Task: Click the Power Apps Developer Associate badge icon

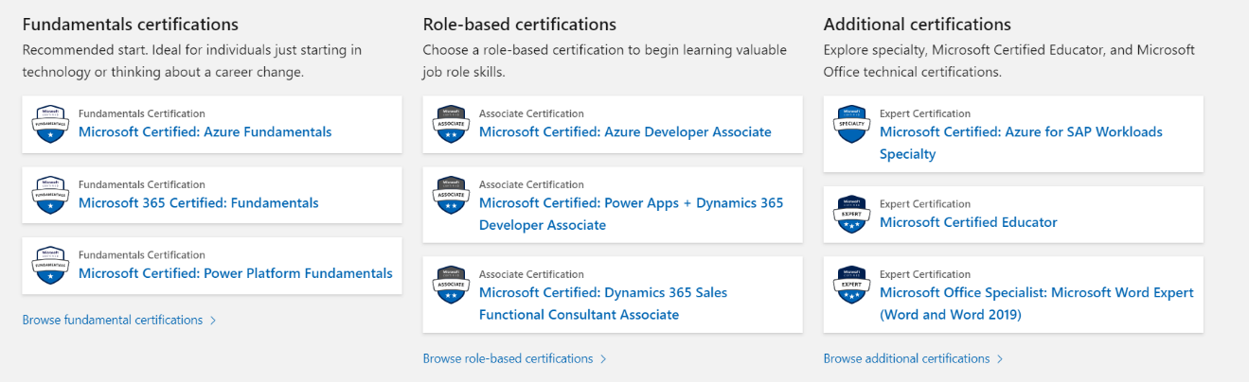Action: [x=451, y=195]
